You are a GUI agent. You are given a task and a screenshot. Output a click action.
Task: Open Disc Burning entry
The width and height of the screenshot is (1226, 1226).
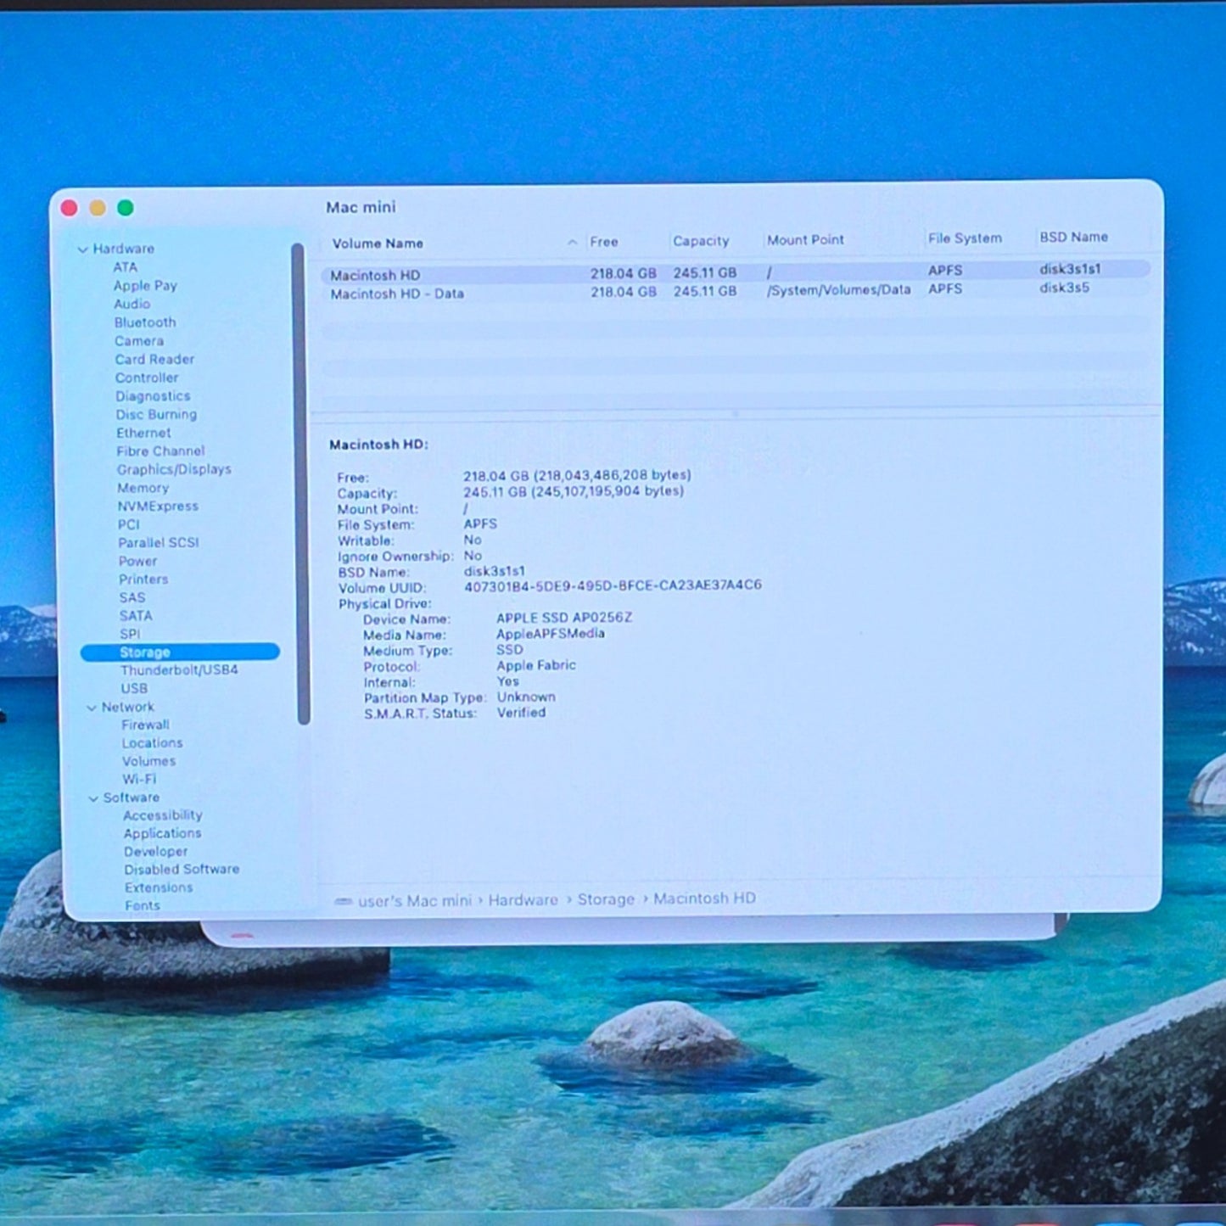pyautogui.click(x=156, y=415)
